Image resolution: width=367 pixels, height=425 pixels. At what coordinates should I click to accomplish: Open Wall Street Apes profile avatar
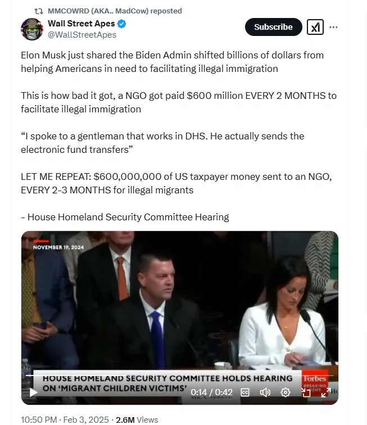32,29
